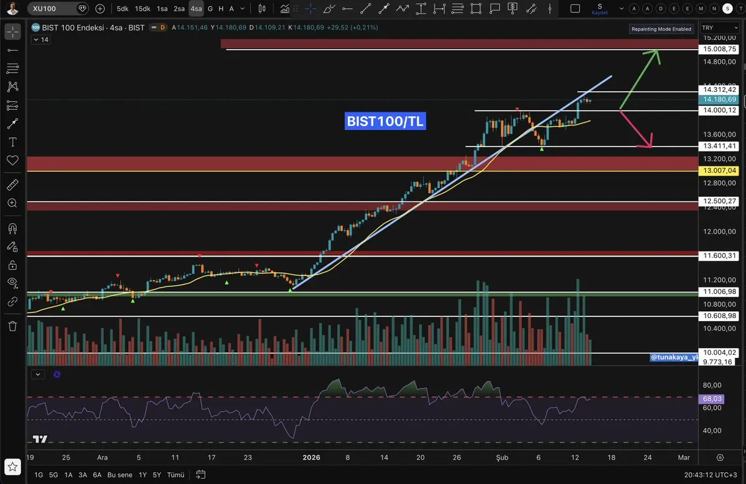Select the brush tool in left sidebar

coord(13,124)
